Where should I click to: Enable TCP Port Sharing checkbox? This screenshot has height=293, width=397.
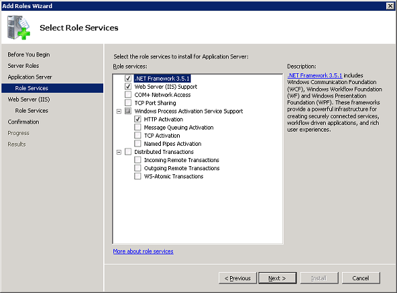point(128,102)
